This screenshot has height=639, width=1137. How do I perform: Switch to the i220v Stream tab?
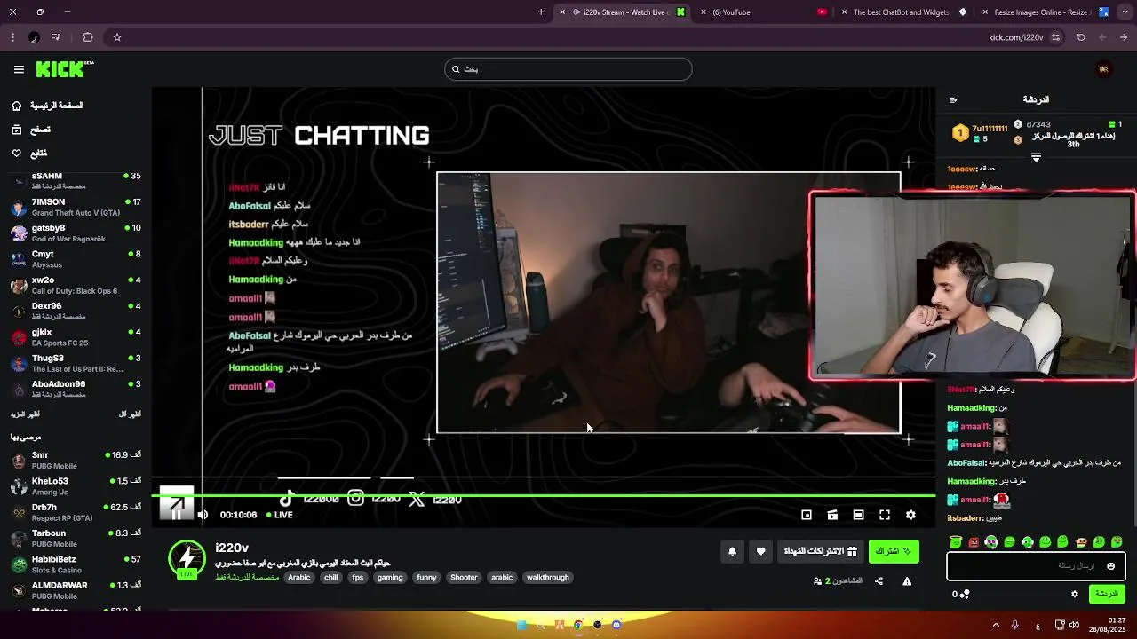click(x=622, y=12)
